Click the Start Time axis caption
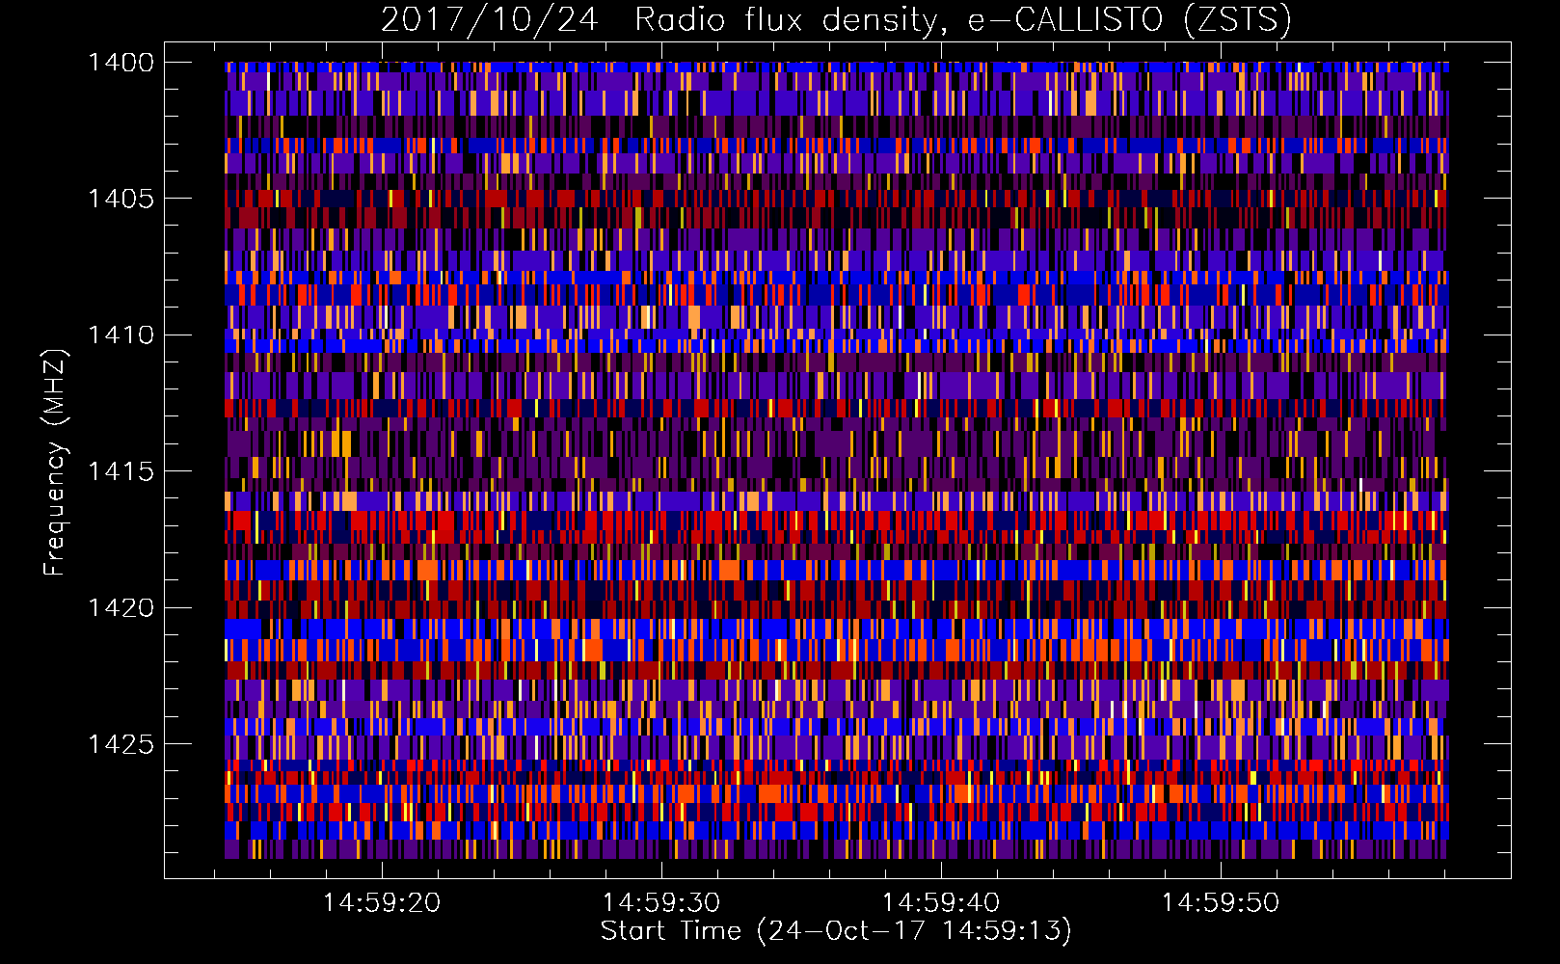Image resolution: width=1560 pixels, height=964 pixels. (x=836, y=931)
